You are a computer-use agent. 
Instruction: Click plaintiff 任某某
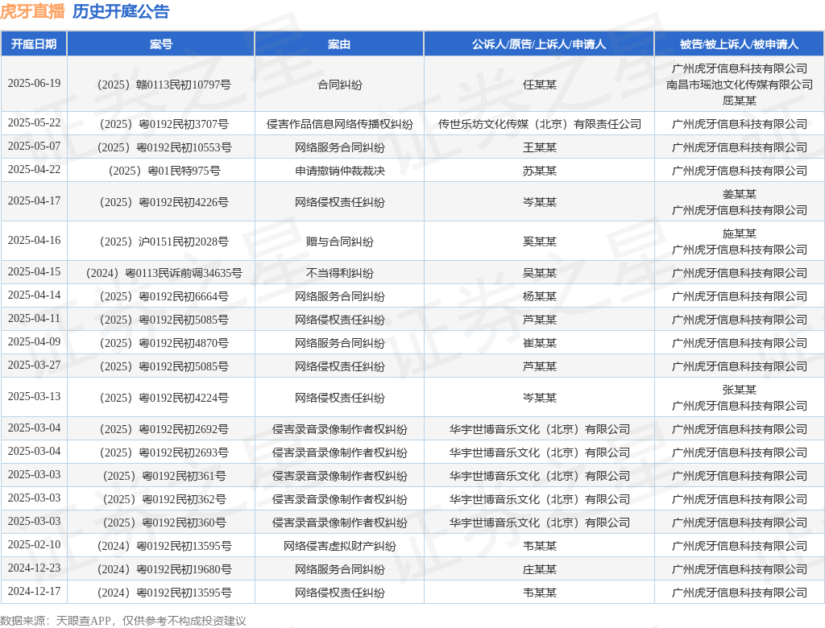coord(539,85)
